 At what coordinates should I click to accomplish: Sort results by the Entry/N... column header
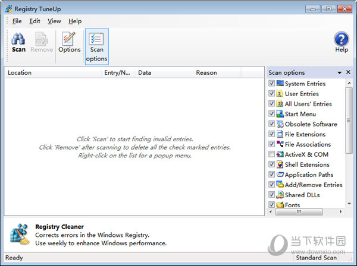(x=118, y=72)
